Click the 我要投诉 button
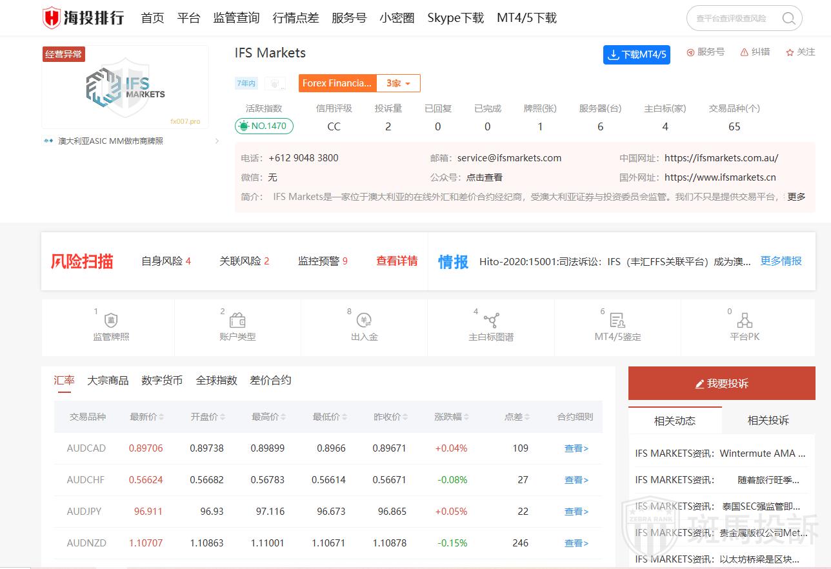The width and height of the screenshot is (831, 569). click(x=721, y=384)
